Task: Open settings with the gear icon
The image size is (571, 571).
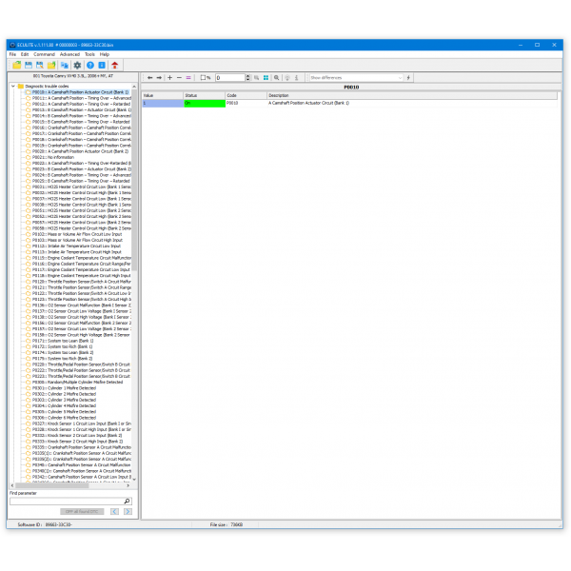Action: point(77,65)
